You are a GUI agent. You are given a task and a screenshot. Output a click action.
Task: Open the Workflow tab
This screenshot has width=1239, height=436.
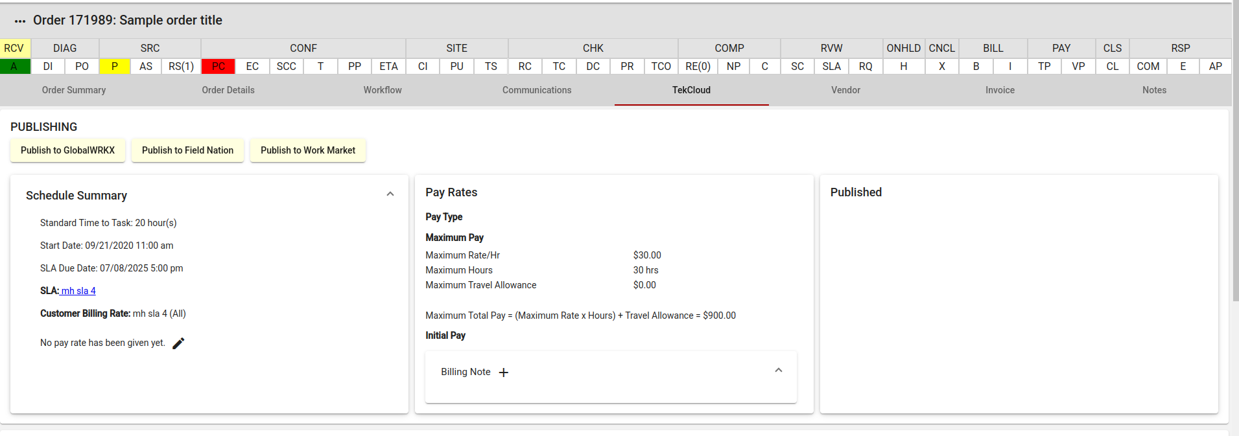(x=383, y=90)
